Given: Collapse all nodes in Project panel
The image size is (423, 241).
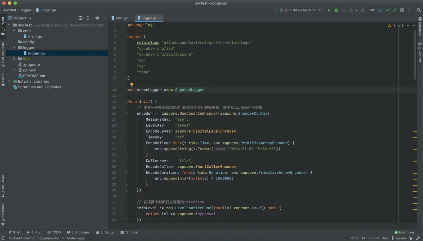Looking at the screenshot, I should 88,18.
